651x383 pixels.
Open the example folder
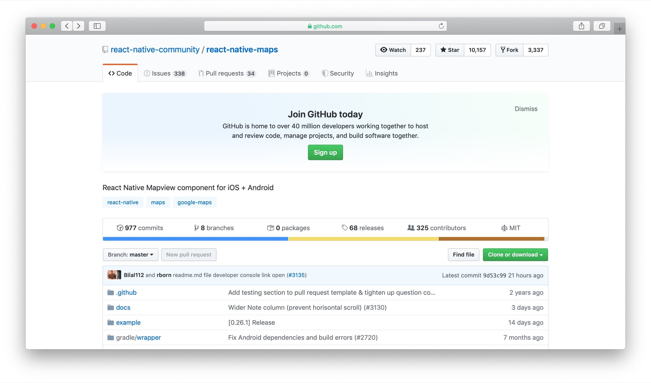[x=128, y=322]
